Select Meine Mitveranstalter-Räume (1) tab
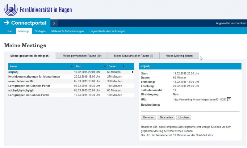Image resolution: width=247 pixels, height=148 pixels. click(x=134, y=56)
